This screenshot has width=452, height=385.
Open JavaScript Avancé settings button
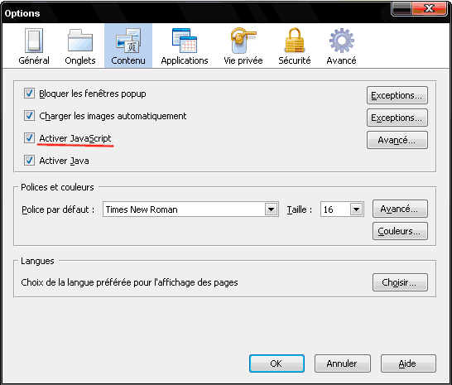pyautogui.click(x=397, y=140)
